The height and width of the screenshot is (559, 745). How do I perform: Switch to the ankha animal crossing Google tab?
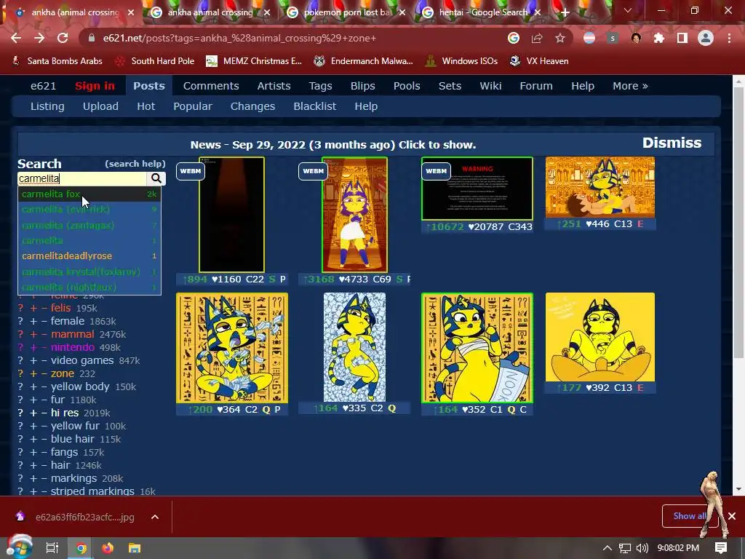[x=210, y=13]
